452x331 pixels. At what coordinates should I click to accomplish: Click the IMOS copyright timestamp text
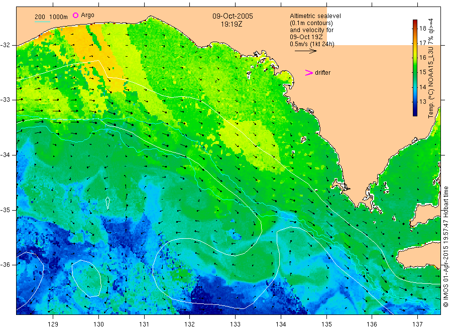[x=445, y=246]
